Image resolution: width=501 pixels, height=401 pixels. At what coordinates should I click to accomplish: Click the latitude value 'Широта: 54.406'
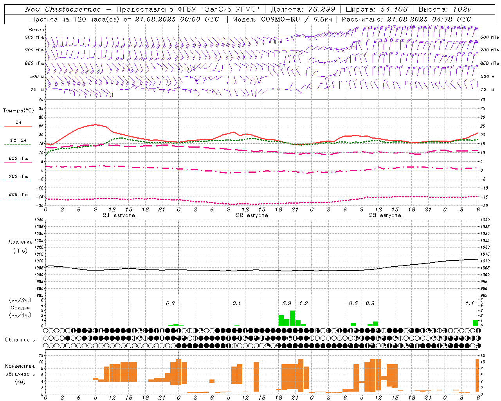[x=377, y=9]
